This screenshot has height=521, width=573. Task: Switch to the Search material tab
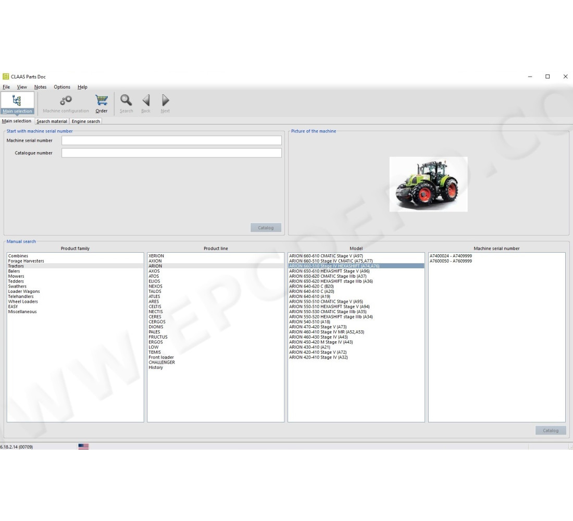52,121
